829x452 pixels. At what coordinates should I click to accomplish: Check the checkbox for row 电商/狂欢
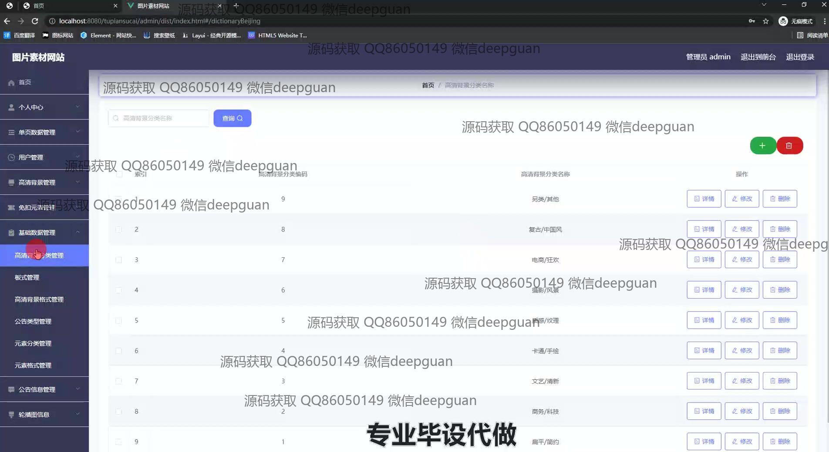tap(118, 260)
